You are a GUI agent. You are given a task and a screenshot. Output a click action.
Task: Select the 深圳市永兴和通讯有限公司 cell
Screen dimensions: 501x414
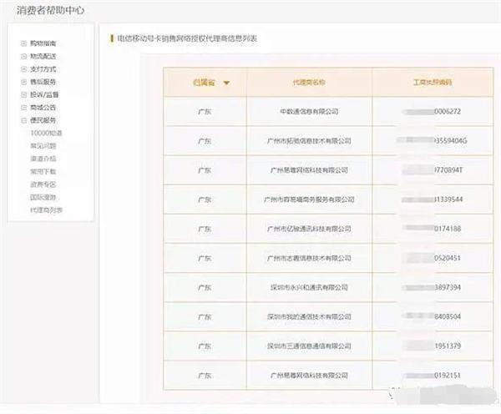[309, 287]
